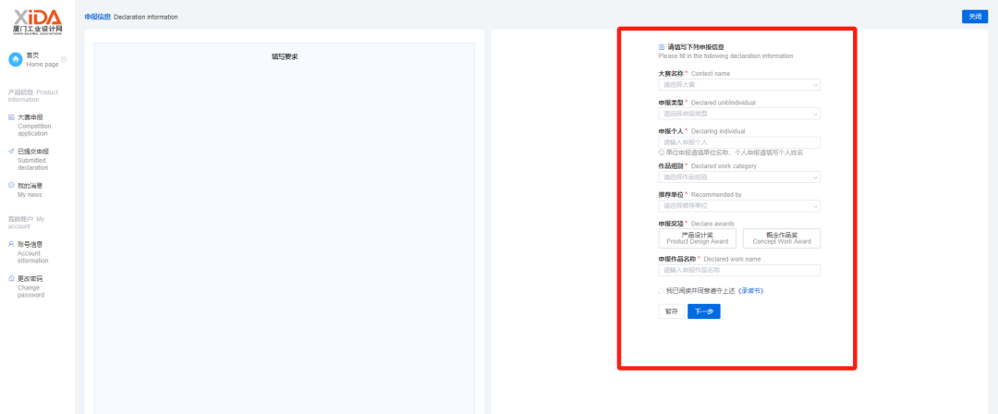
Task: Click the Competition application sidebar icon
Action: 11,117
